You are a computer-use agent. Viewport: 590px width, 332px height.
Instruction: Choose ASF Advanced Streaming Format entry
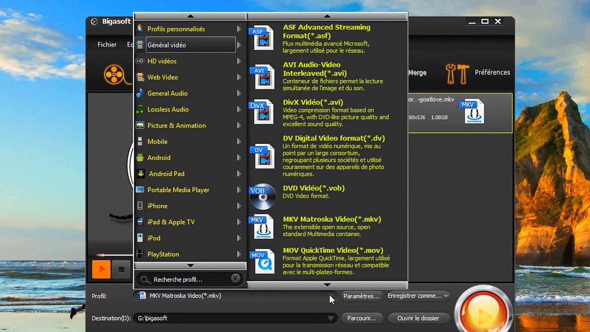327,39
